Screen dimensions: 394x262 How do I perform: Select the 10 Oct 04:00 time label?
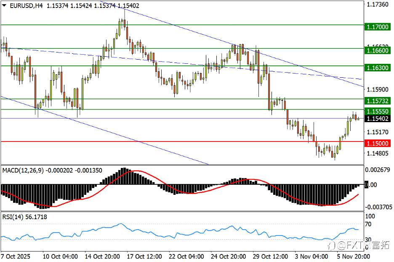pos(60,257)
